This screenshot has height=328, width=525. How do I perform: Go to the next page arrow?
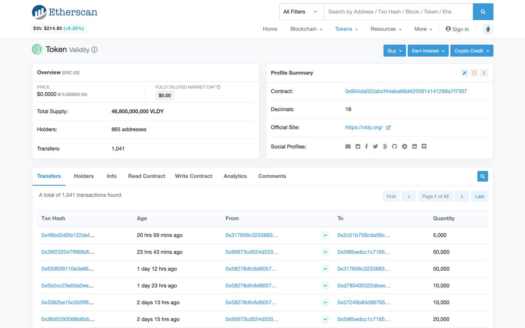[462, 196]
